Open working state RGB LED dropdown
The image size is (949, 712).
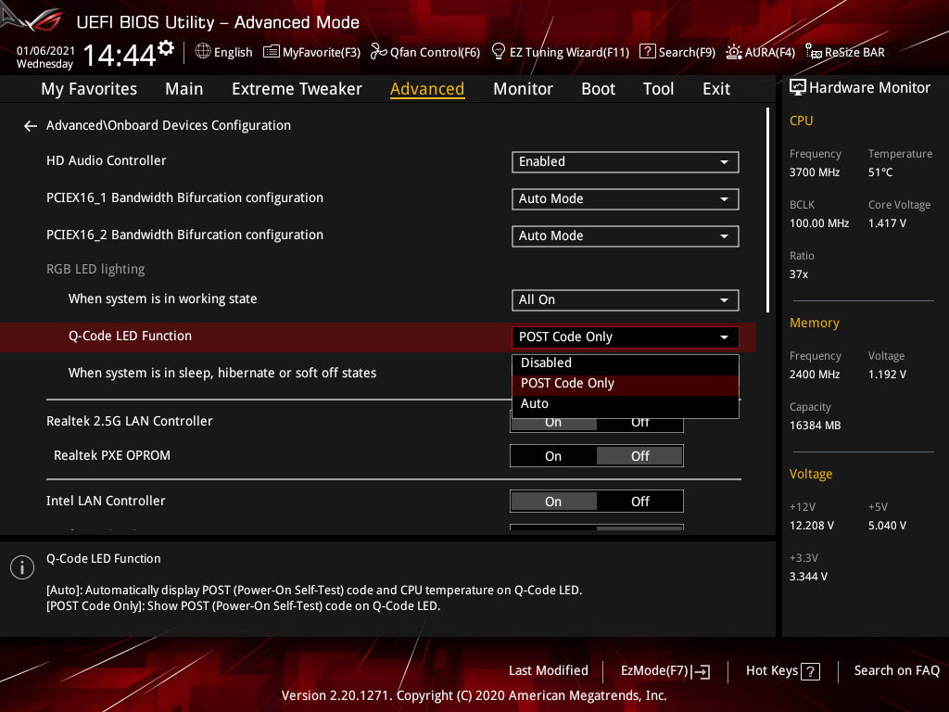click(x=626, y=300)
